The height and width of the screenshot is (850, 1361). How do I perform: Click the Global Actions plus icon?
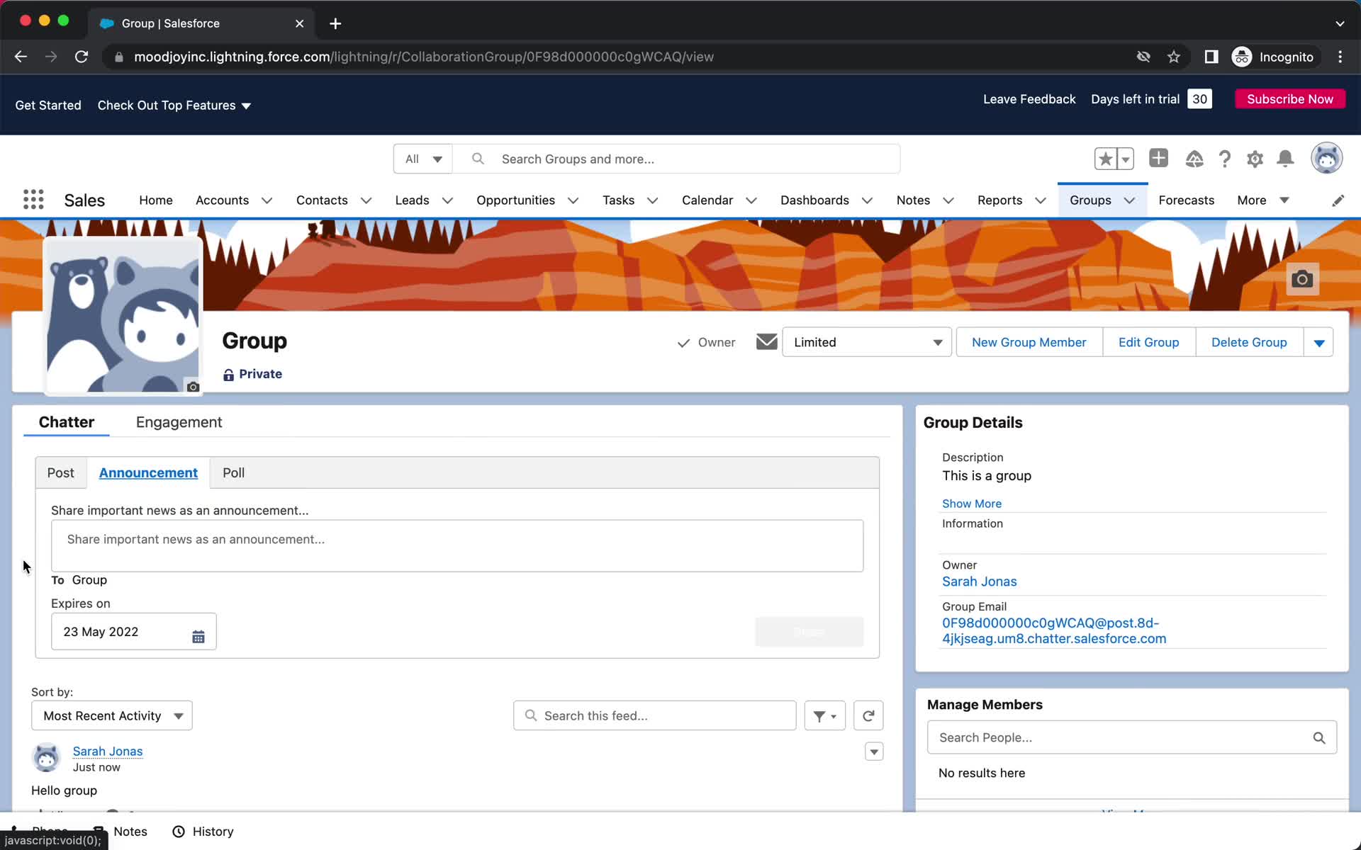point(1158,158)
